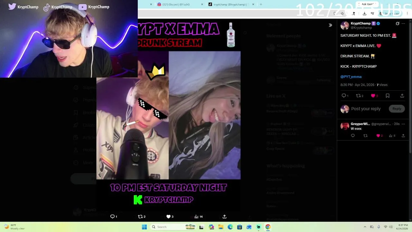Toggle like heart below the image viewer
Screen dimensions: 412x232
coord(168,217)
